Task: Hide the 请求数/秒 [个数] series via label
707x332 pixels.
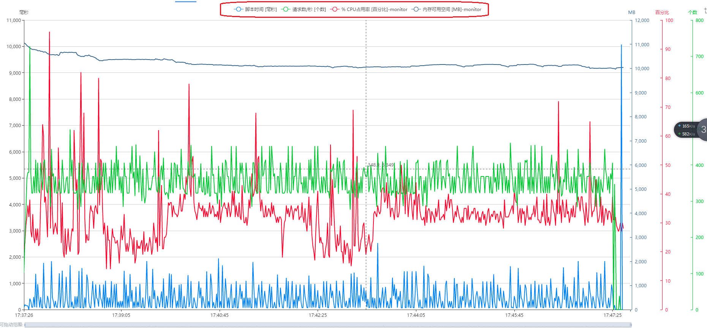Action: coord(309,9)
